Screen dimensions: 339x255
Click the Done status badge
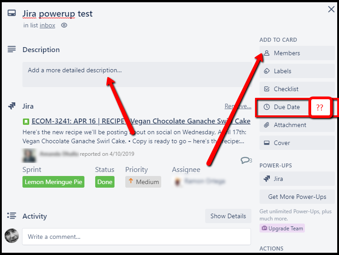point(105,182)
